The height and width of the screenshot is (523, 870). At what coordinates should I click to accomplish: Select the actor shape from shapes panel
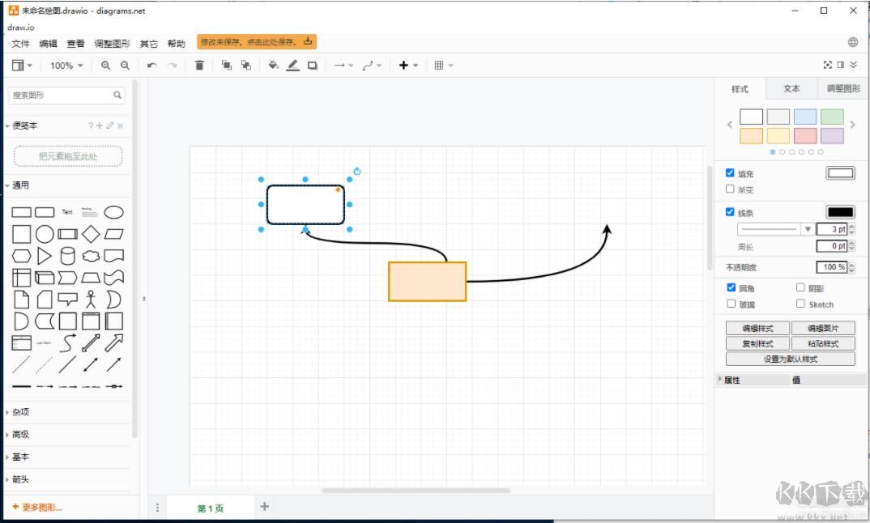point(91,299)
